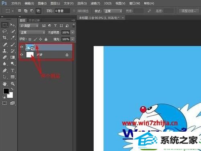Viewport: 201px width, 151px height.
Task: Switch to the 历史记录 history tab
Action: [x=34, y=20]
